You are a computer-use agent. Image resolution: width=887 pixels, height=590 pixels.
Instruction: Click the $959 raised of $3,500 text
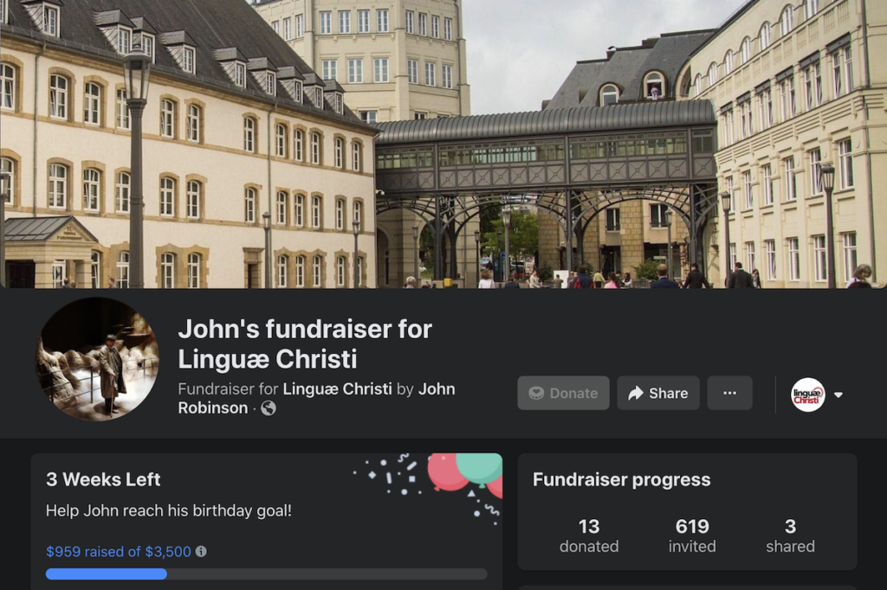tap(118, 552)
